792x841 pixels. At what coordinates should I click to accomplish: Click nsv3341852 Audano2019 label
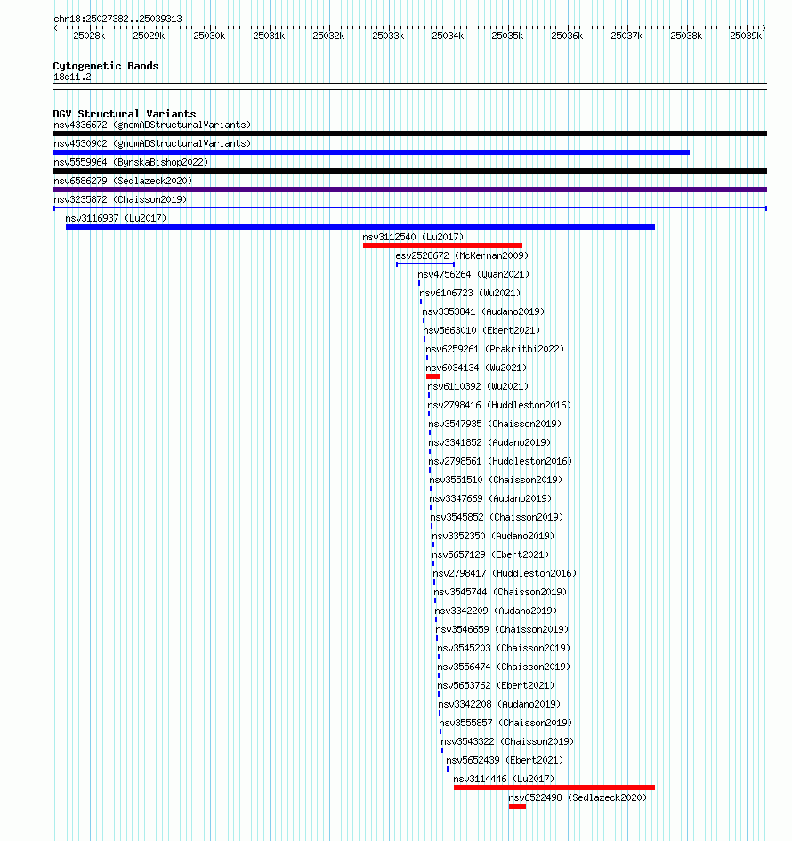click(x=489, y=443)
